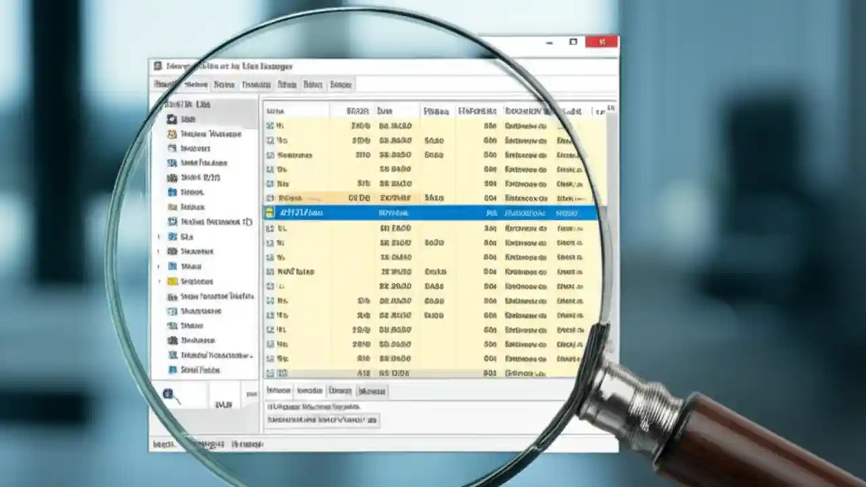Select the blue network icon near the sidebar bottom
Screen dimensions: 866x487
[173, 355]
